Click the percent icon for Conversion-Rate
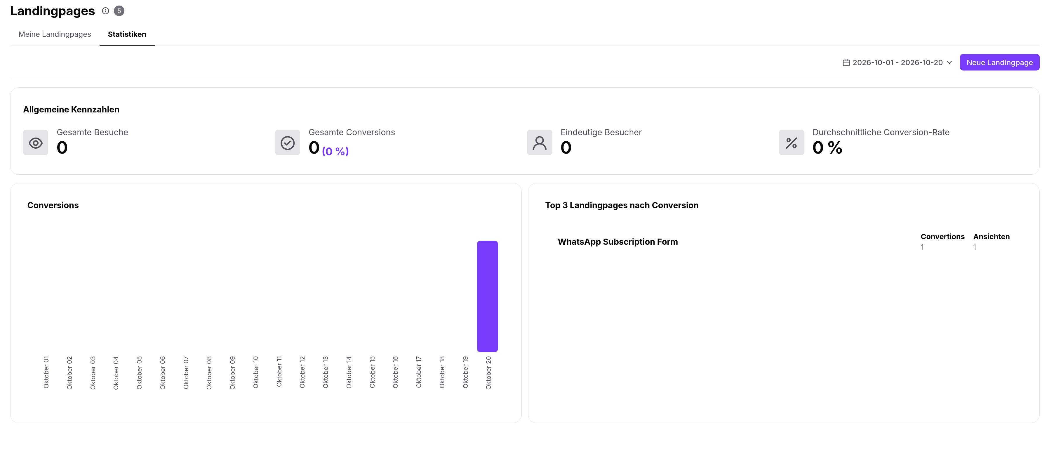Screen dimensions: 1042x455 tap(791, 142)
